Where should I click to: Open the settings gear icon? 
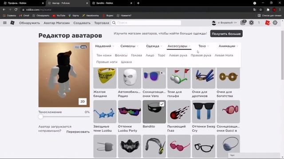[x=275, y=23]
